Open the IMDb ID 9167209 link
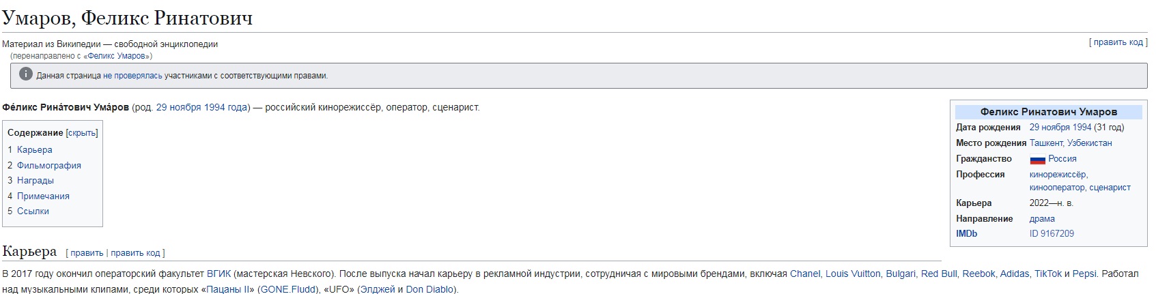1156x294 pixels. click(x=1052, y=233)
